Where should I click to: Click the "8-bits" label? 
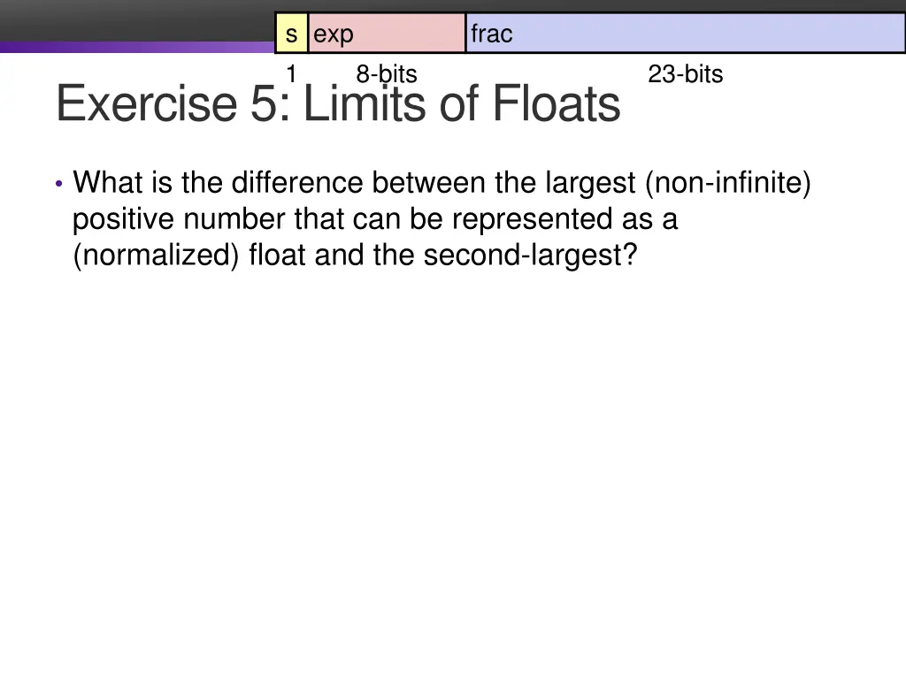[x=387, y=74]
